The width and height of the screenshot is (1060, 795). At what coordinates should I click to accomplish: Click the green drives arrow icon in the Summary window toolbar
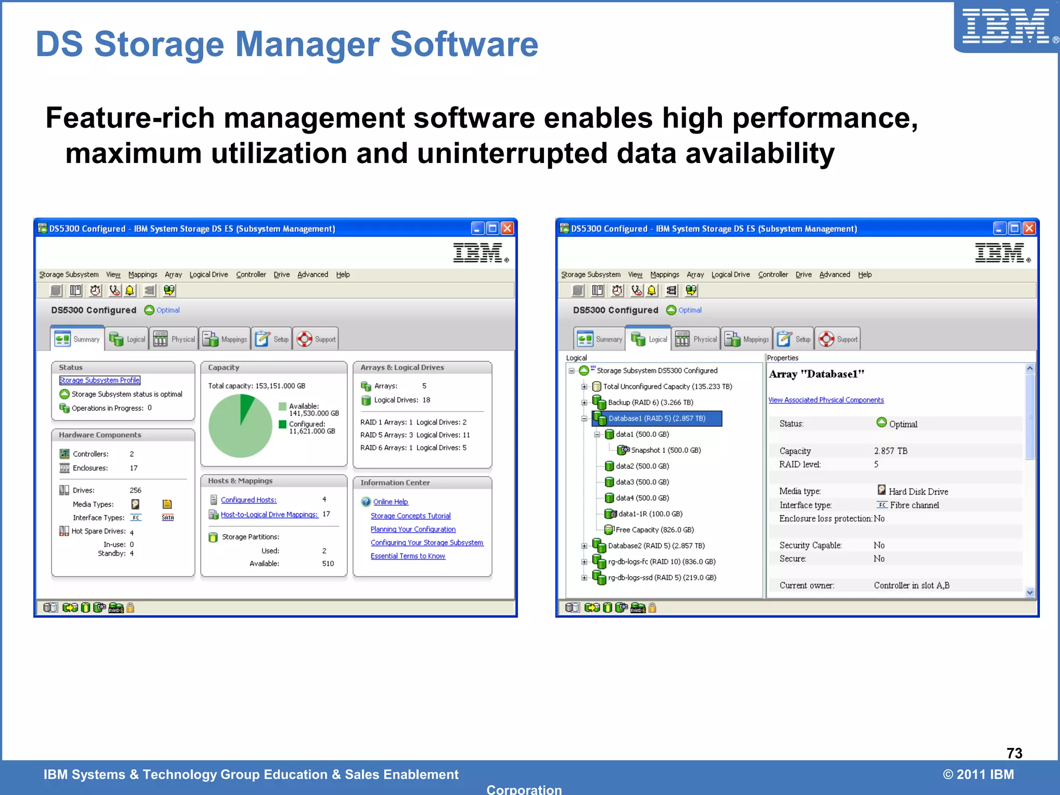point(169,290)
